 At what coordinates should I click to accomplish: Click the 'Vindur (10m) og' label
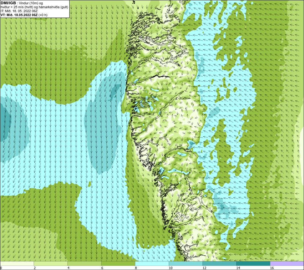[x=31, y=3]
